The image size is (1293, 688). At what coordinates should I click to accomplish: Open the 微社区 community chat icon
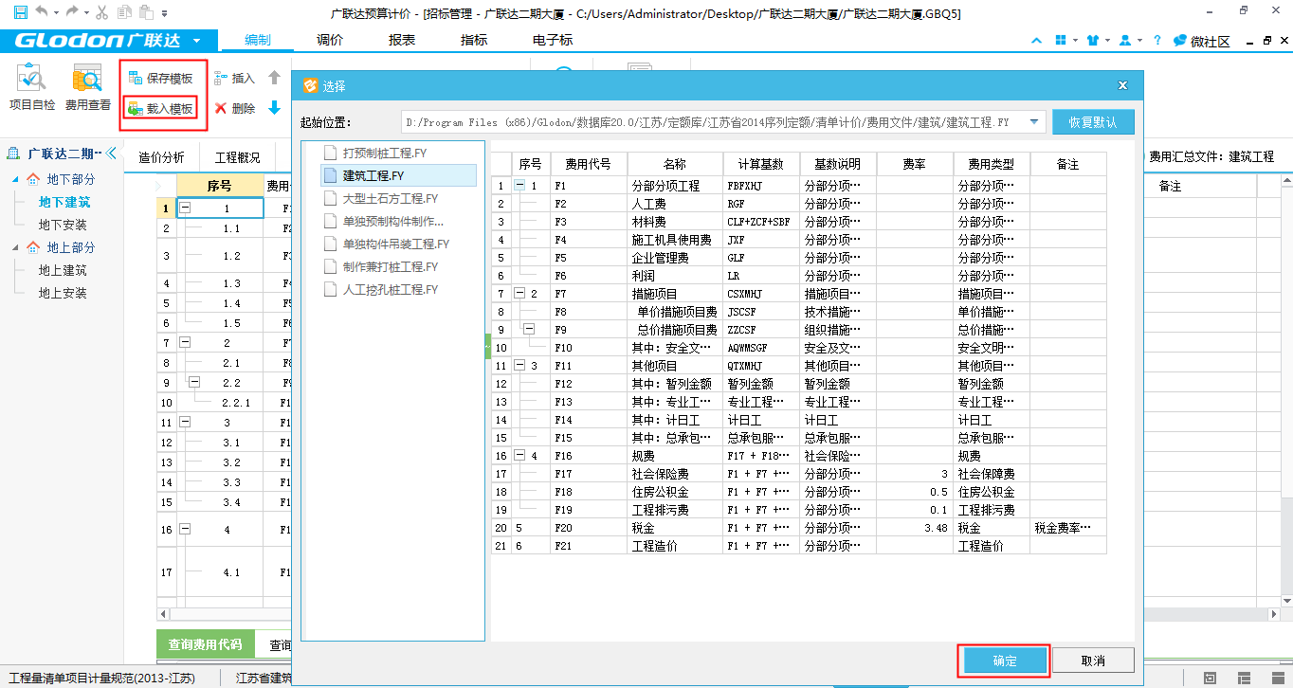pyautogui.click(x=1201, y=41)
